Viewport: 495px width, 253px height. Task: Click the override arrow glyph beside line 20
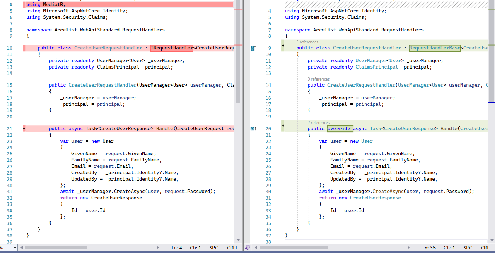(253, 128)
